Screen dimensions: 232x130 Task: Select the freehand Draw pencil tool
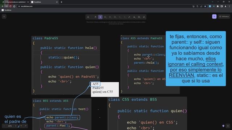point(129,17)
